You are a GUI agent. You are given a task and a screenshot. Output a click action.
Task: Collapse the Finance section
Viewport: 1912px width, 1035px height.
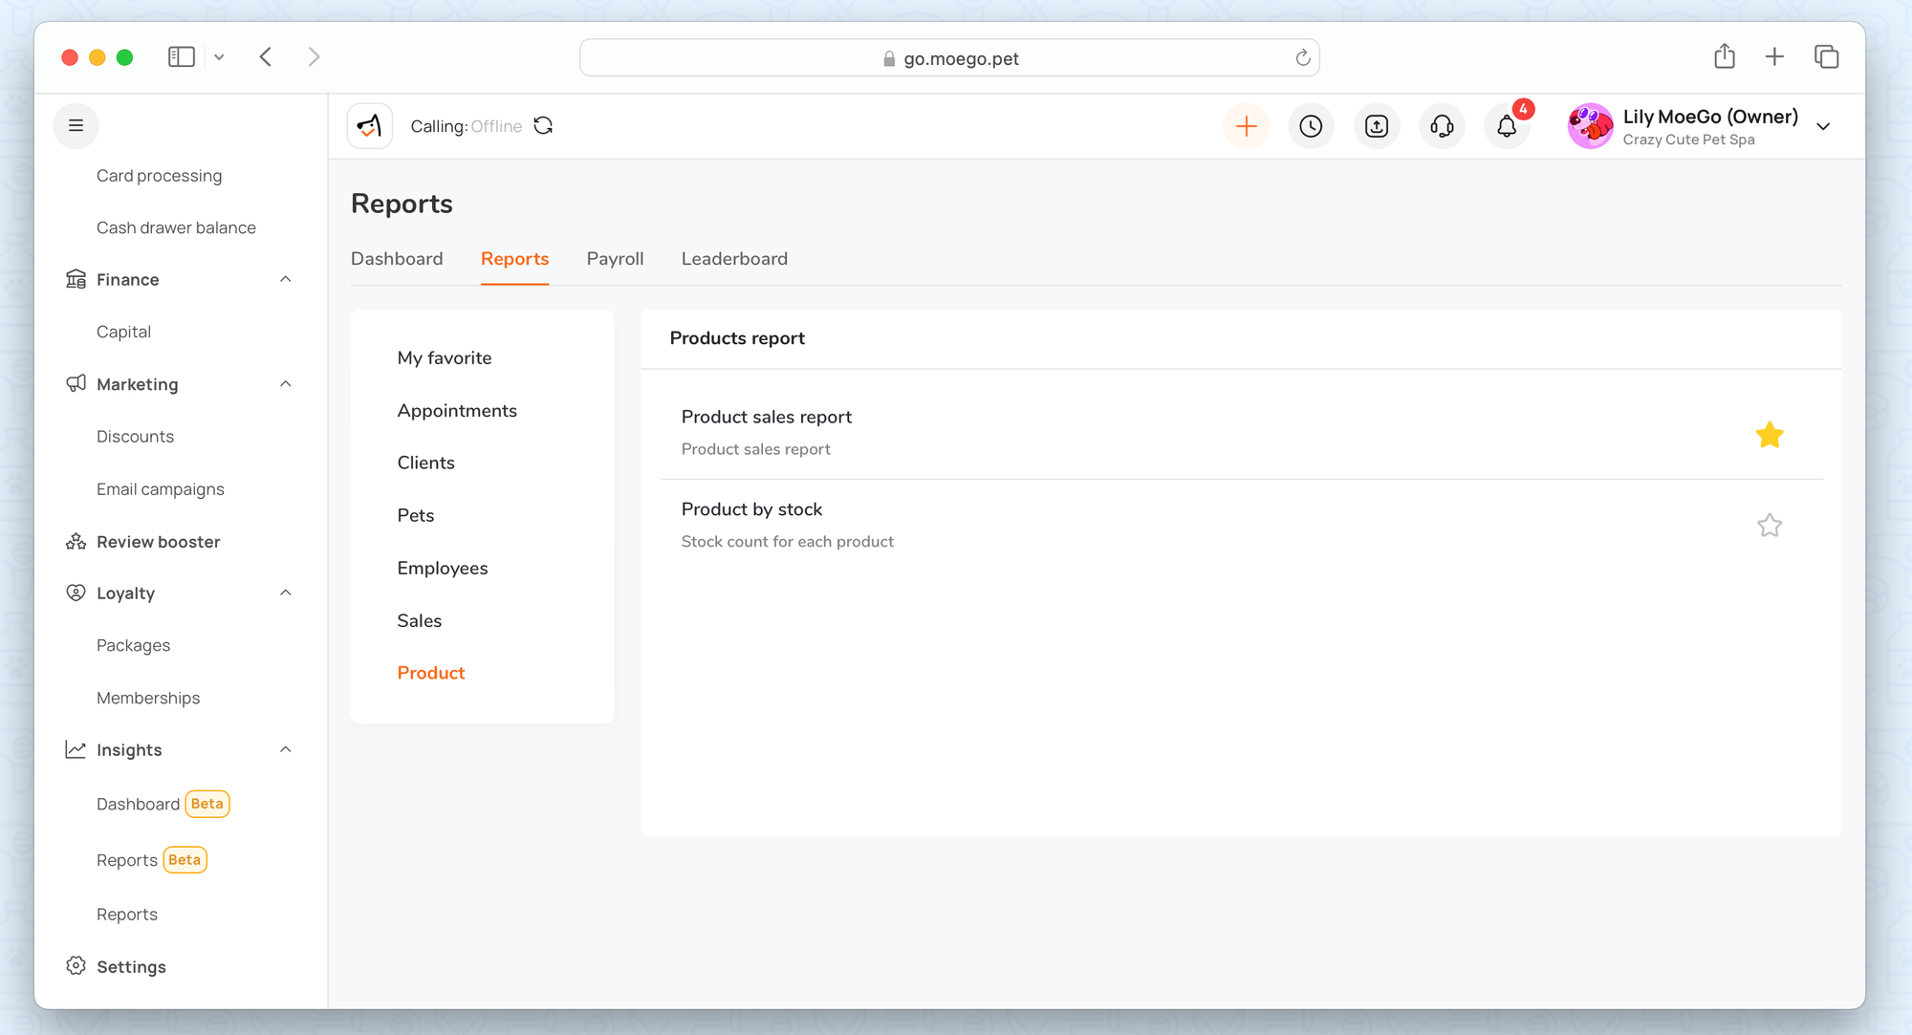[x=285, y=279]
